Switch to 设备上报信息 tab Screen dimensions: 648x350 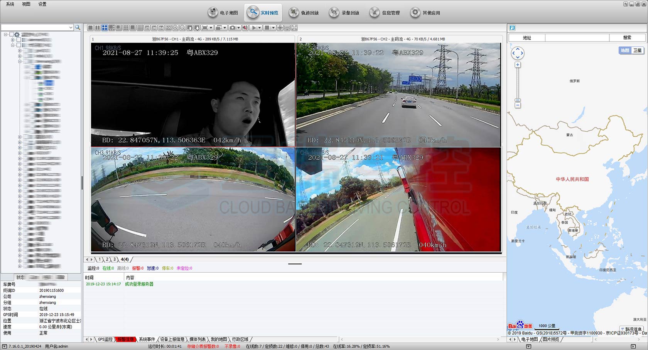pos(172,339)
